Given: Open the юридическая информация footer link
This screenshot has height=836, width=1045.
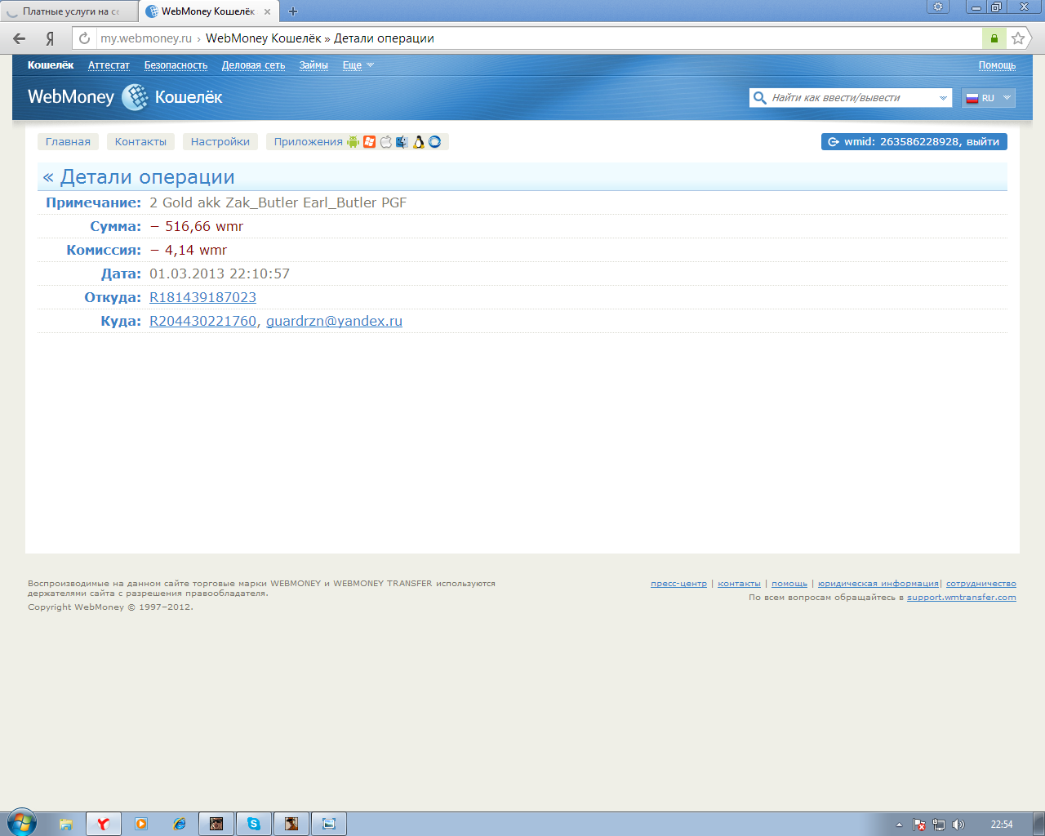Looking at the screenshot, I should (x=878, y=584).
